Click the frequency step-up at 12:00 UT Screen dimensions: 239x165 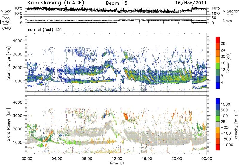[x=117, y=21]
